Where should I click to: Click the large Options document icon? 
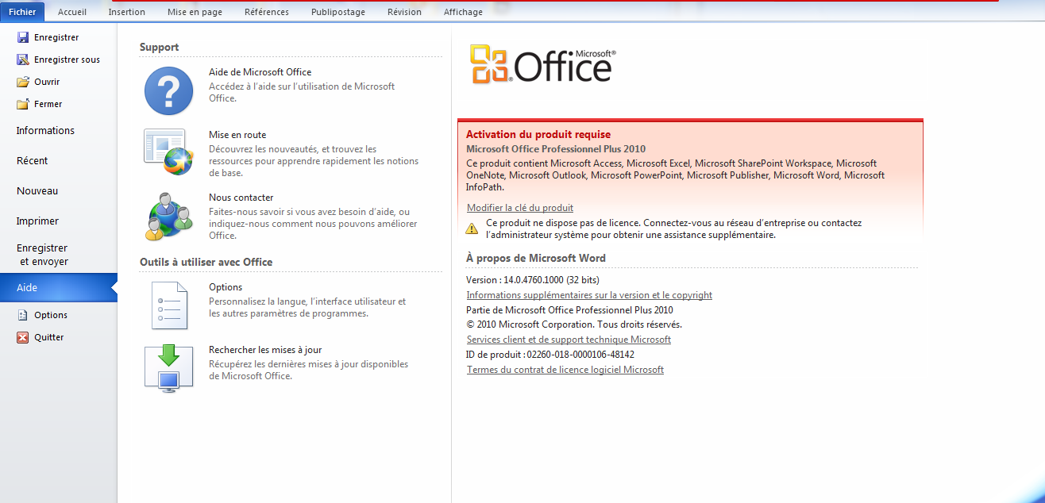coord(168,305)
